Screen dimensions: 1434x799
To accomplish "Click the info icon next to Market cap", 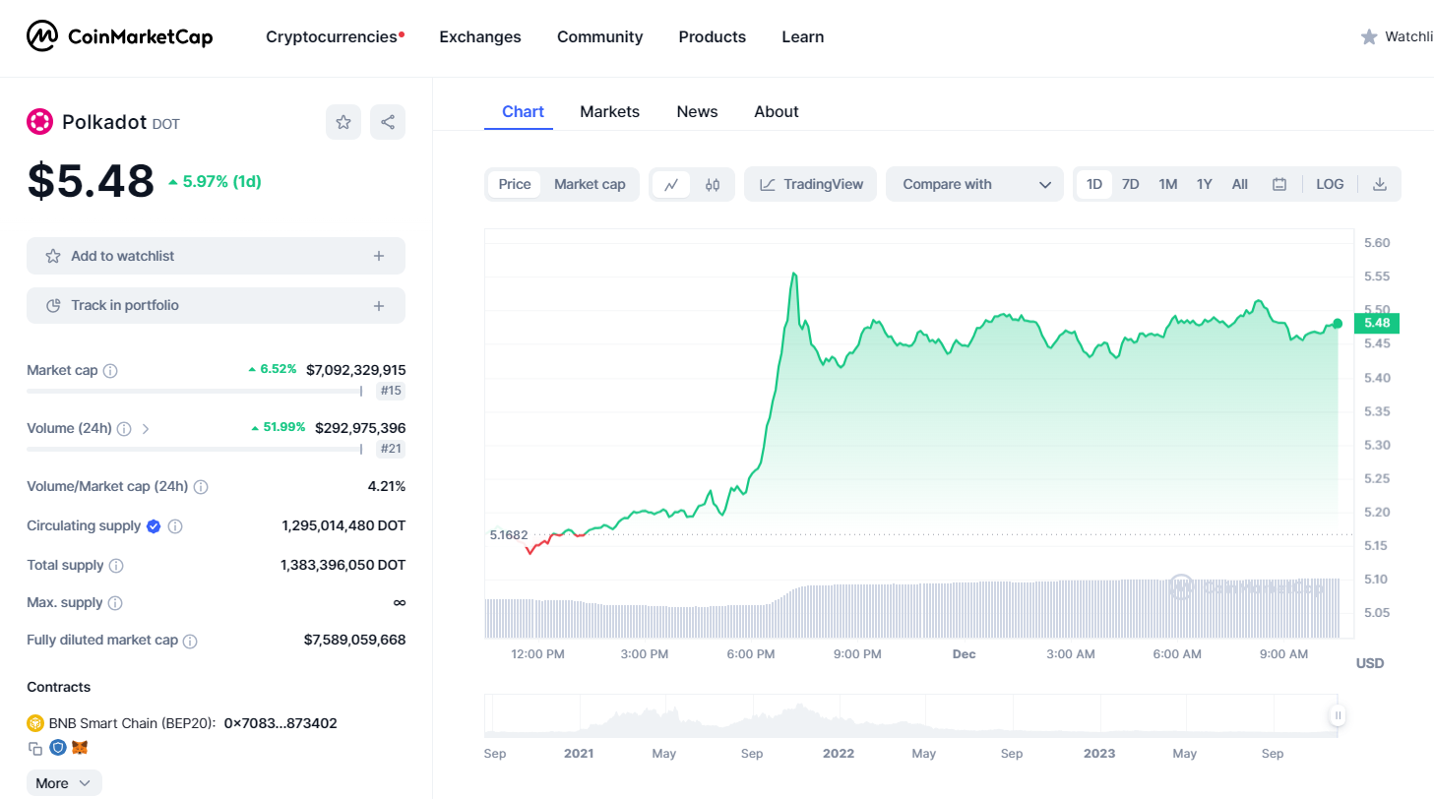I will pyautogui.click(x=110, y=371).
